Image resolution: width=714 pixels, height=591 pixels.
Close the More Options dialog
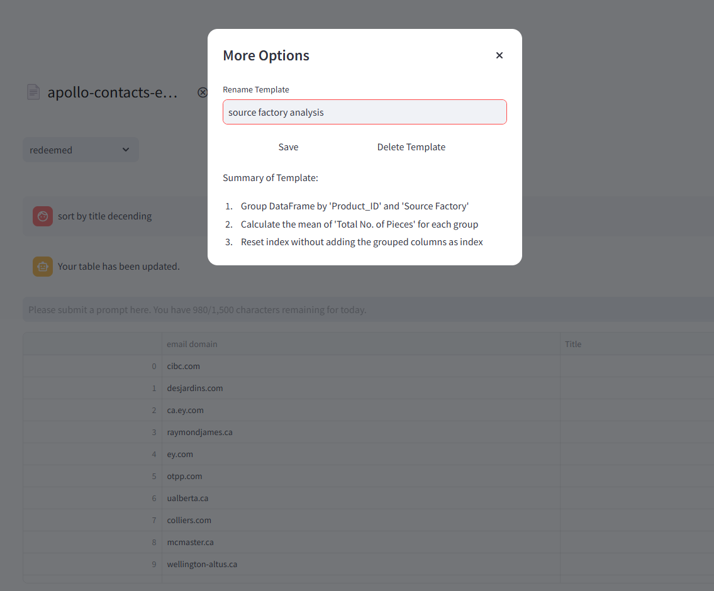pos(499,55)
